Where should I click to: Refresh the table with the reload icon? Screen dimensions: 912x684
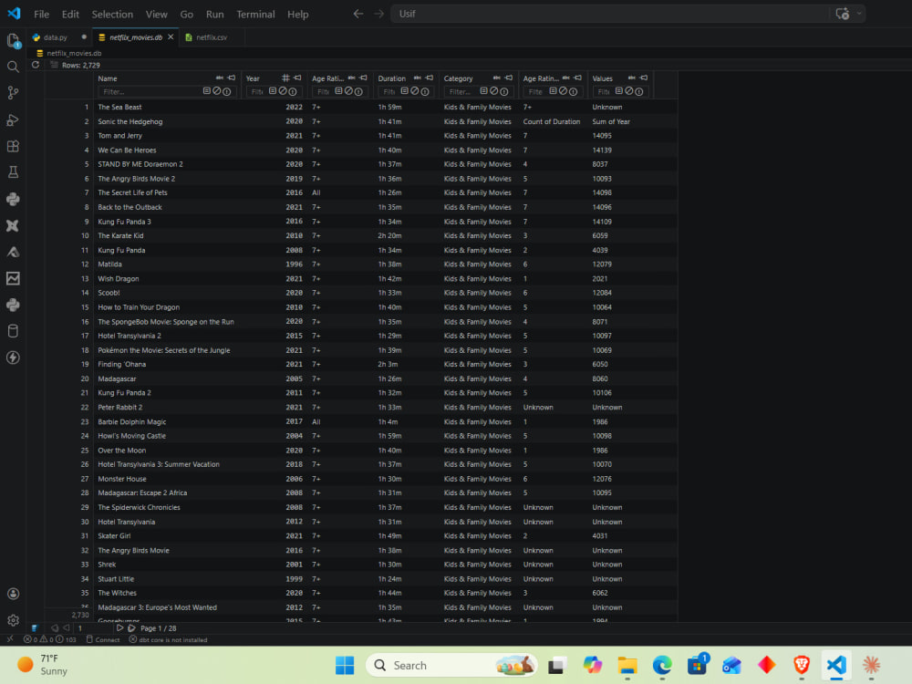(36, 65)
